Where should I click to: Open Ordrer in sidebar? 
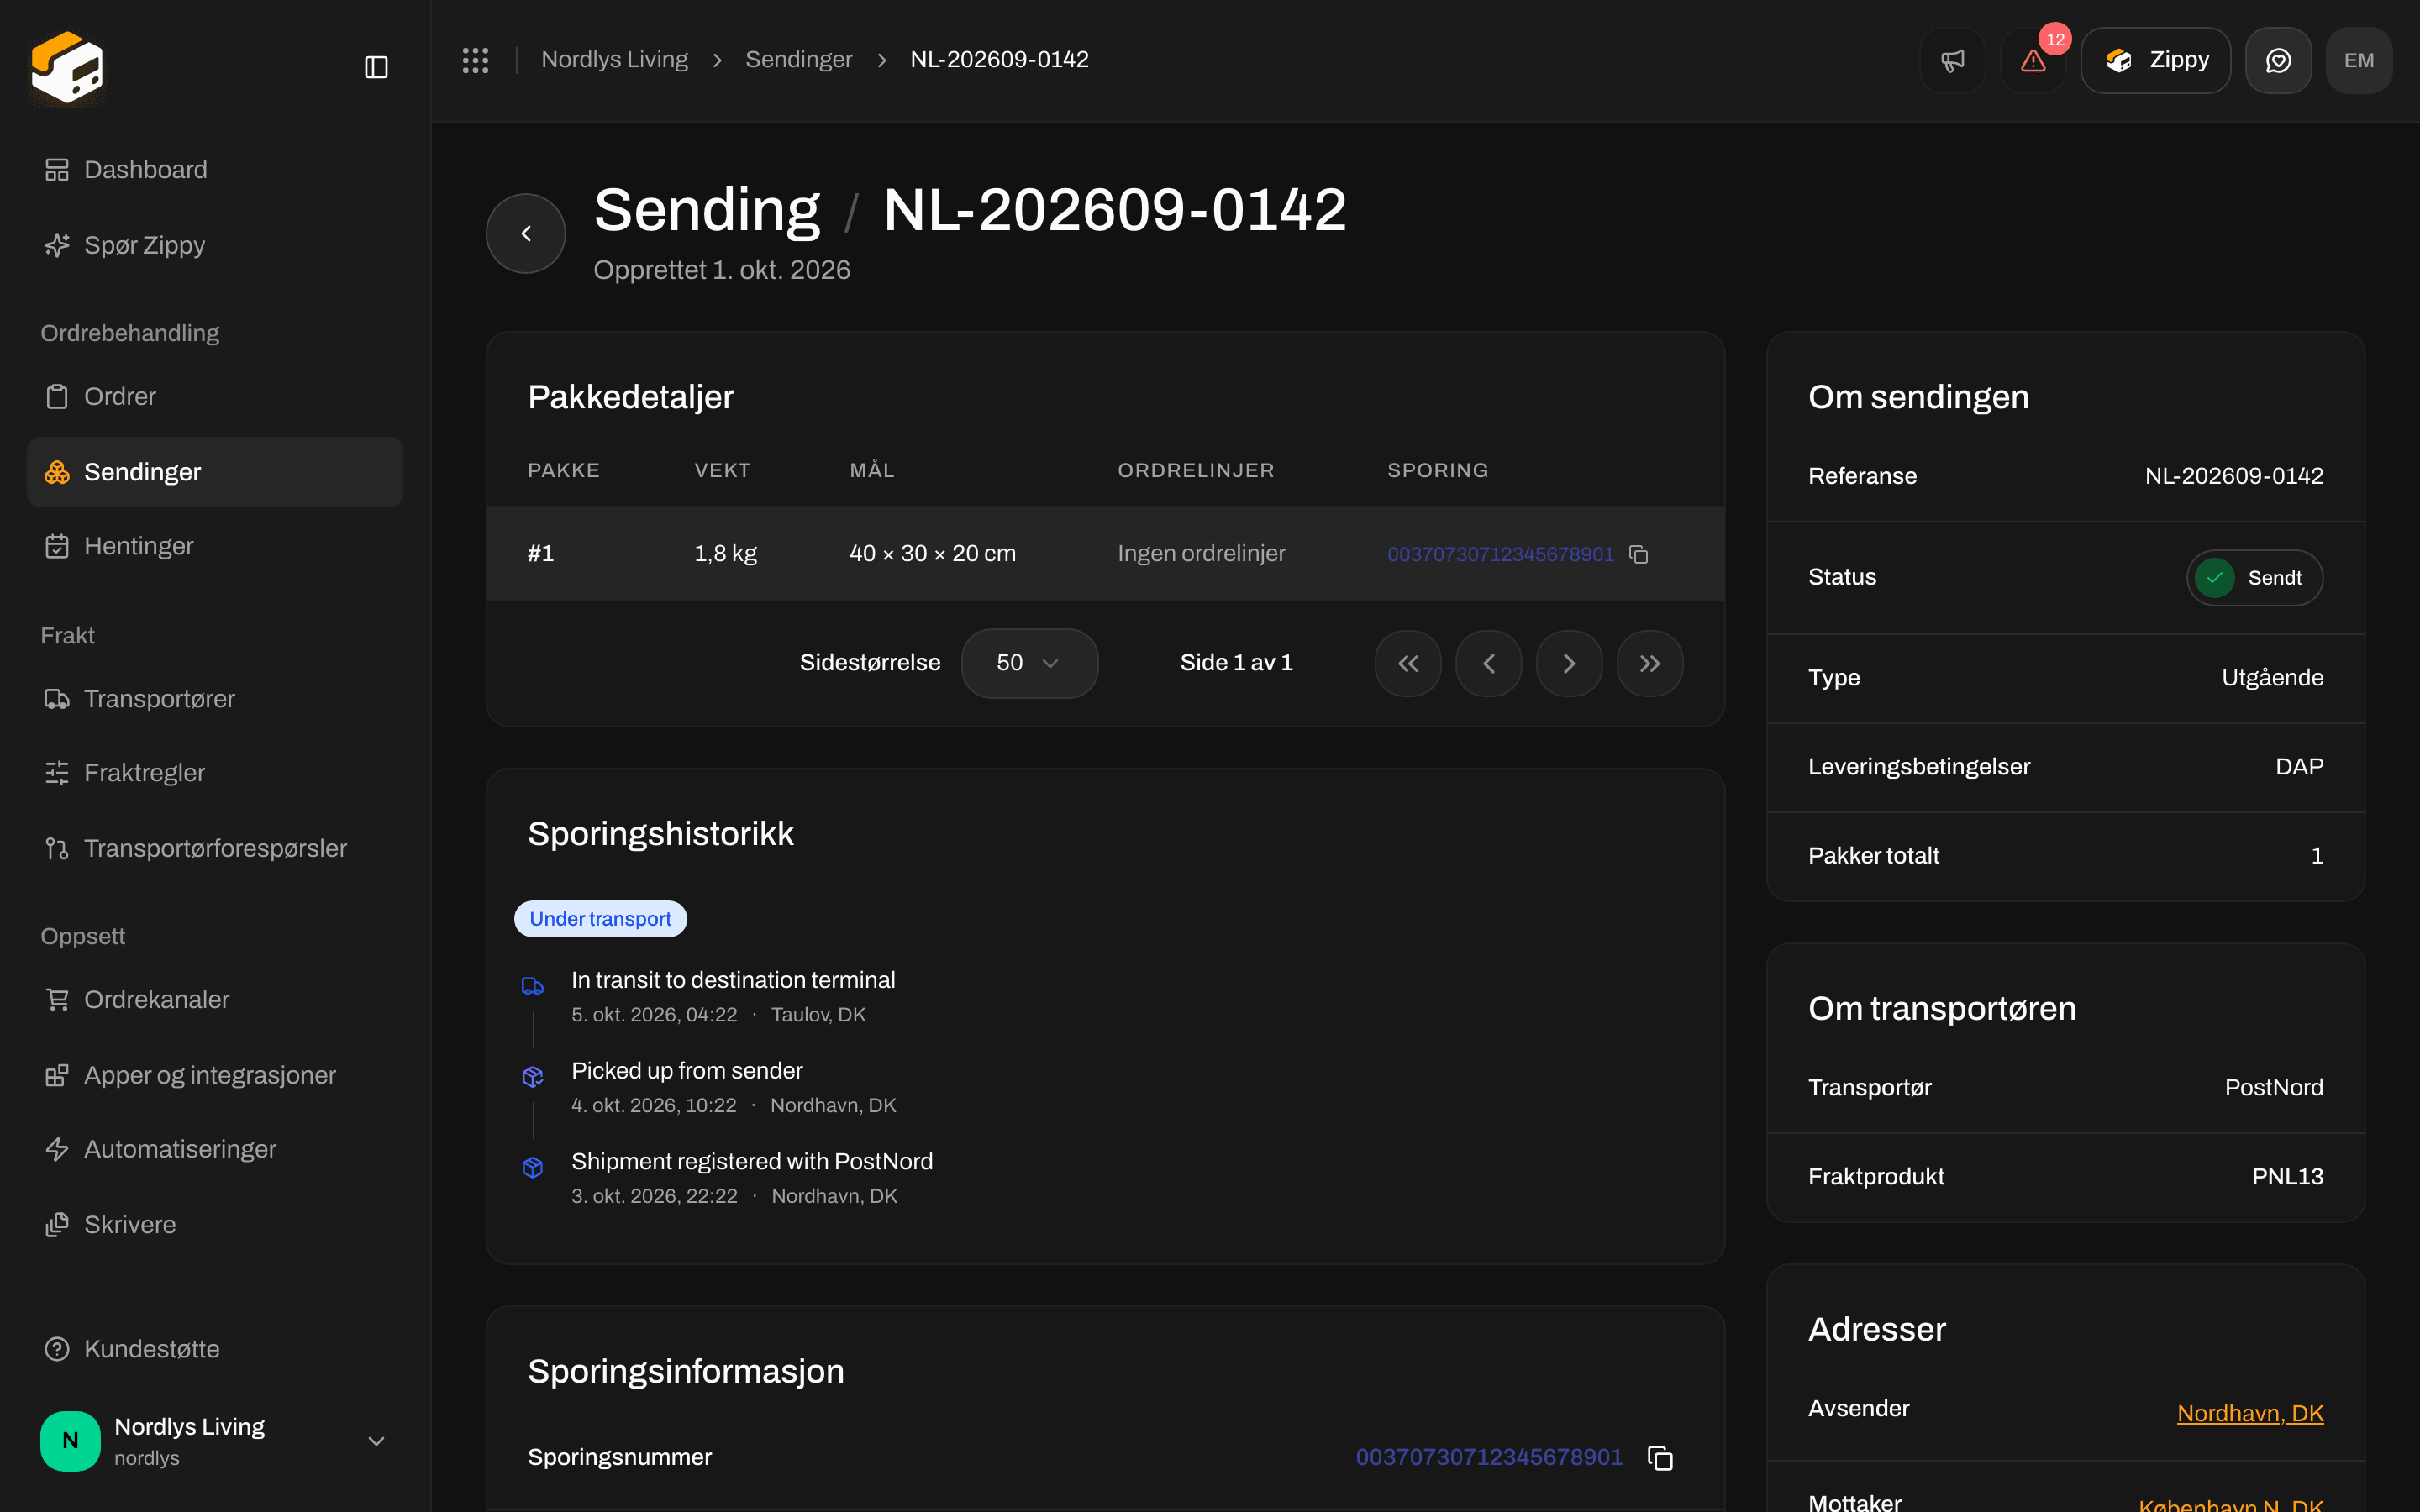(215, 396)
